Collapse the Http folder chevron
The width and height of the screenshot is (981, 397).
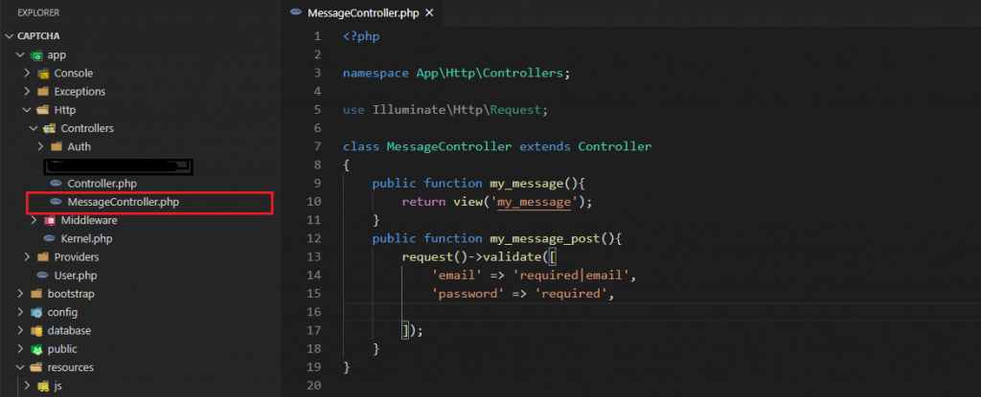click(x=27, y=110)
